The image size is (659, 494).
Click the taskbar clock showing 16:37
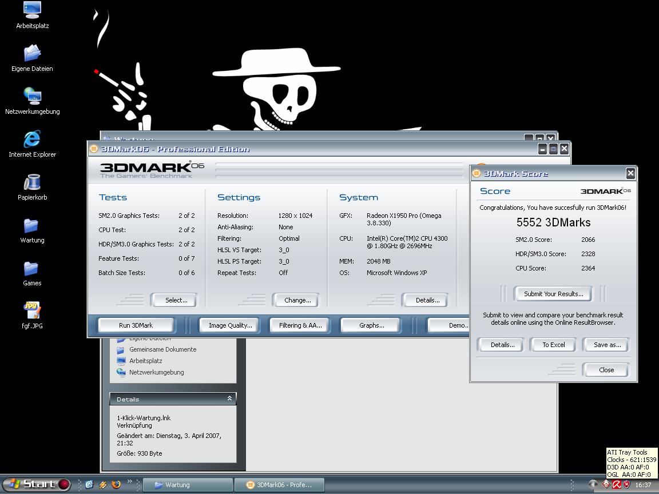coord(643,485)
